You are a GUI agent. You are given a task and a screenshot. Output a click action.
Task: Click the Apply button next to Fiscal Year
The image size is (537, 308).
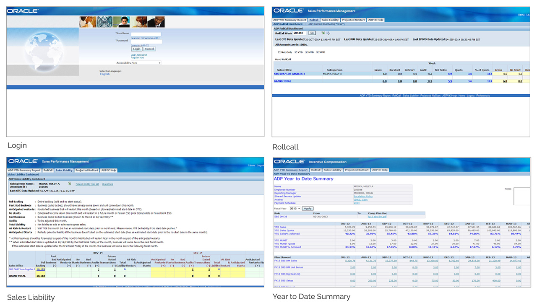[308, 208]
